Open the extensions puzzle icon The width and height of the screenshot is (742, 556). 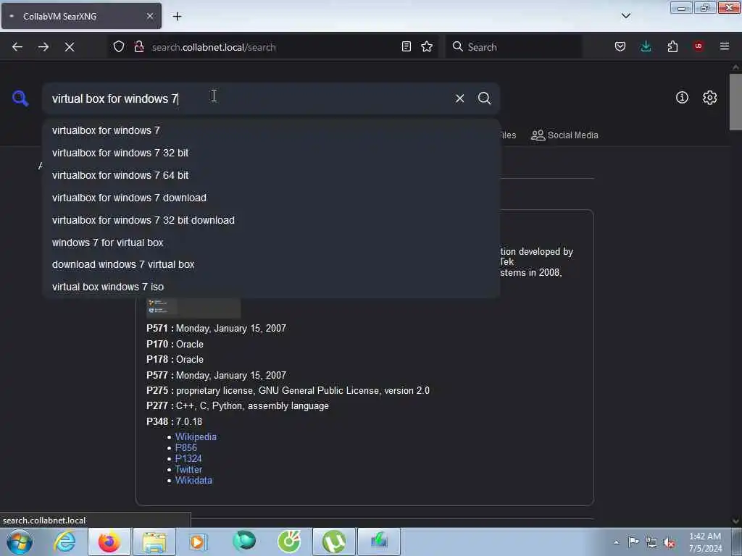[x=672, y=46]
